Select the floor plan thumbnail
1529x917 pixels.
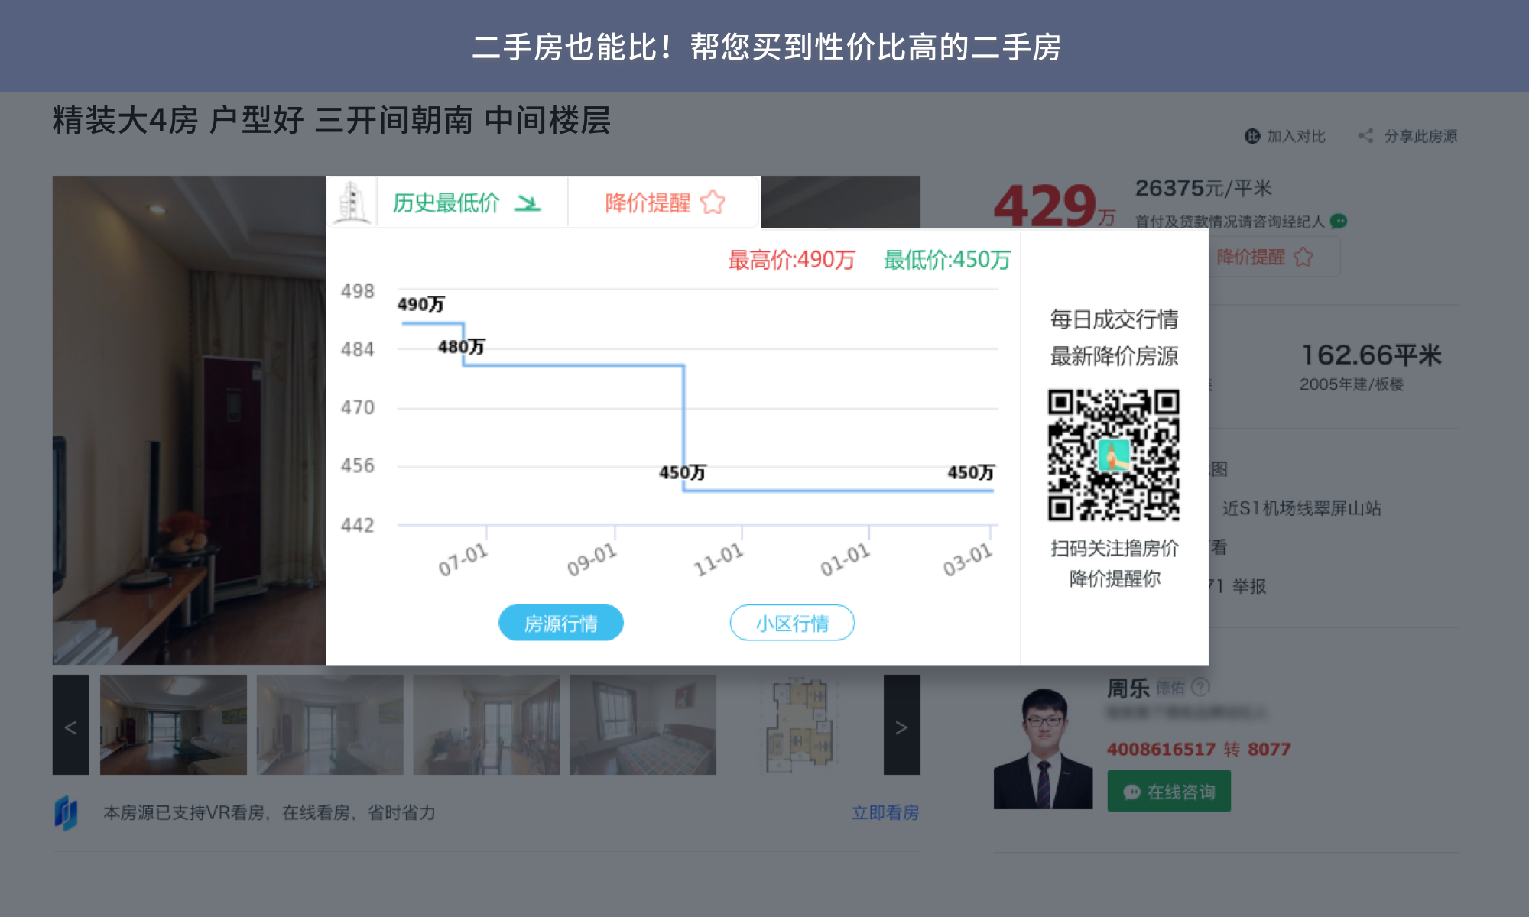click(800, 725)
